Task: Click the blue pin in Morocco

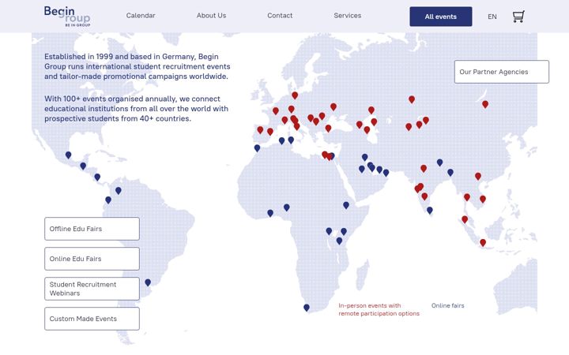Action: pos(258,148)
